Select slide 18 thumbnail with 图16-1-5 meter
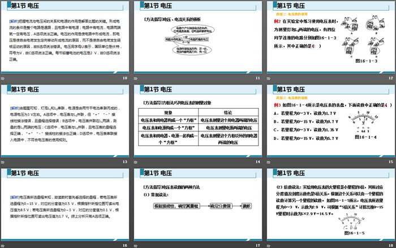 tap(331, 204)
